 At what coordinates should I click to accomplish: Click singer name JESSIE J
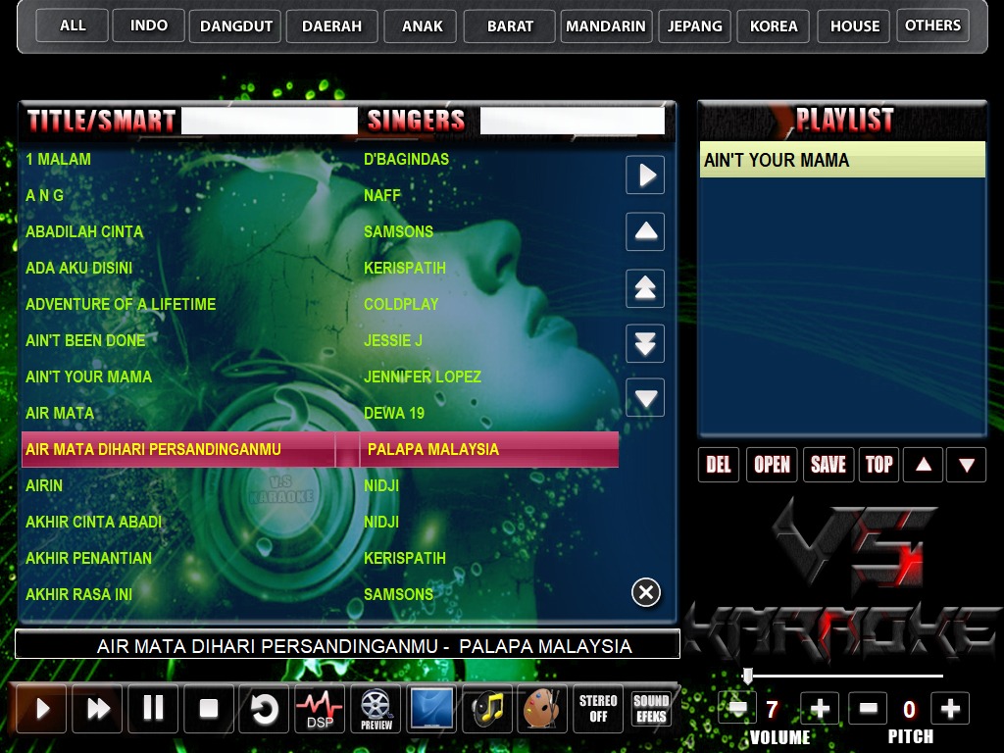393,340
